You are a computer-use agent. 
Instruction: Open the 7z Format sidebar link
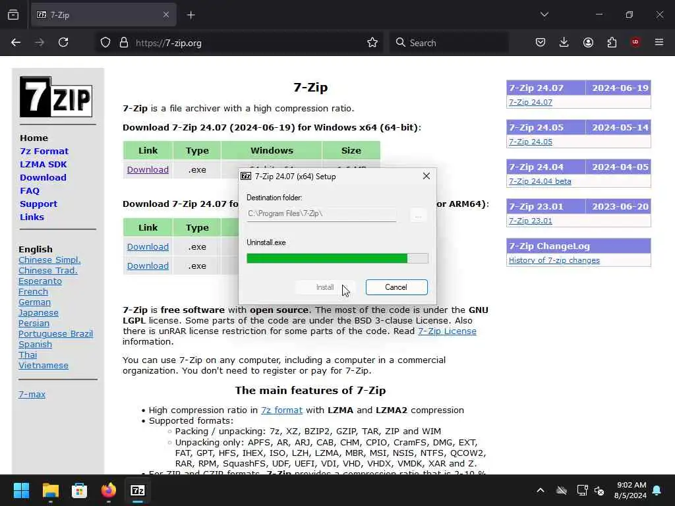click(x=44, y=151)
